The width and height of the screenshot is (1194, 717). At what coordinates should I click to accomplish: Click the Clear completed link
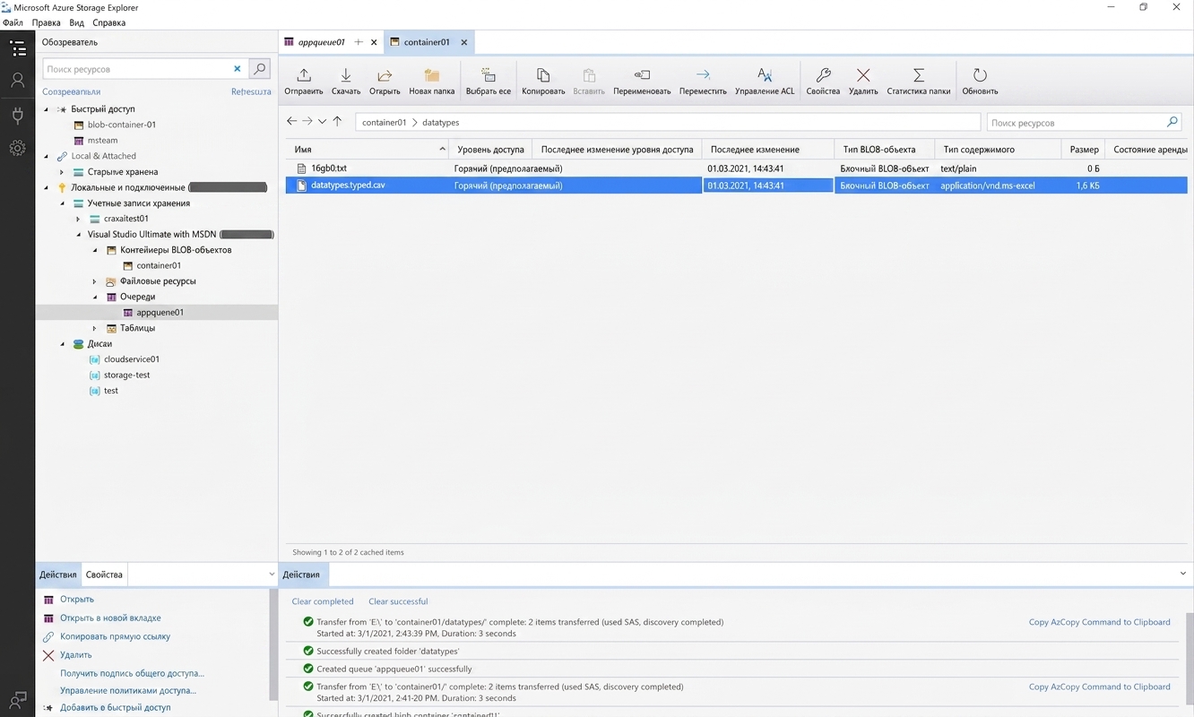click(x=323, y=601)
